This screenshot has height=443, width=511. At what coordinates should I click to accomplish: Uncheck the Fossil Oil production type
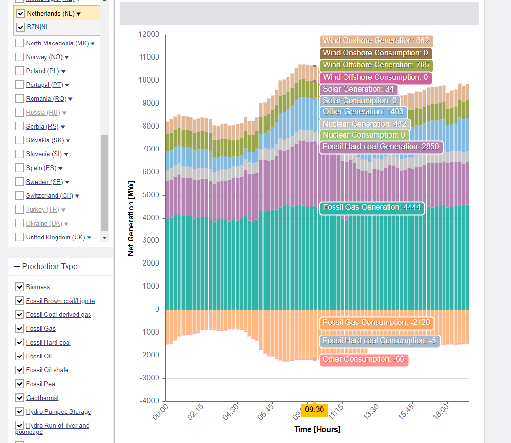click(x=20, y=356)
